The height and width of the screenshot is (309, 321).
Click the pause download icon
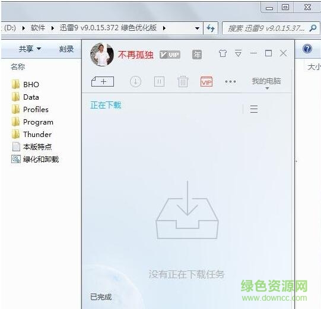159,82
